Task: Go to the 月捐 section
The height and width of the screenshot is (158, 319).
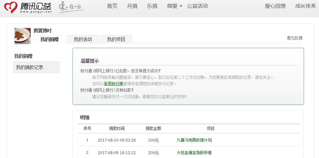Action: pyautogui.click(x=132, y=6)
